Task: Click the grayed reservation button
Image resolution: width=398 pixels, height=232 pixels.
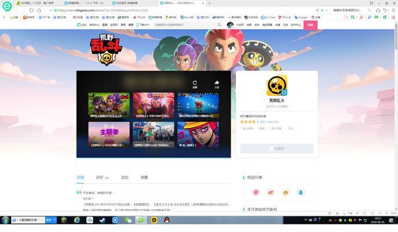Action: [x=277, y=148]
